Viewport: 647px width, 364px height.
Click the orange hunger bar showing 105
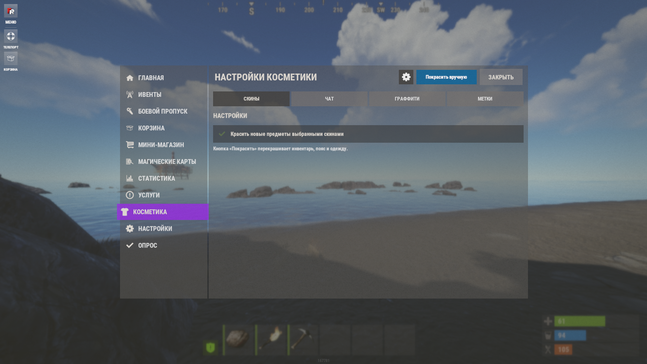(x=563, y=349)
